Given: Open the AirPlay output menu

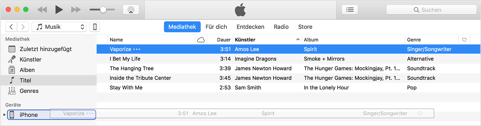Looking at the screenshot, I should (x=131, y=10).
